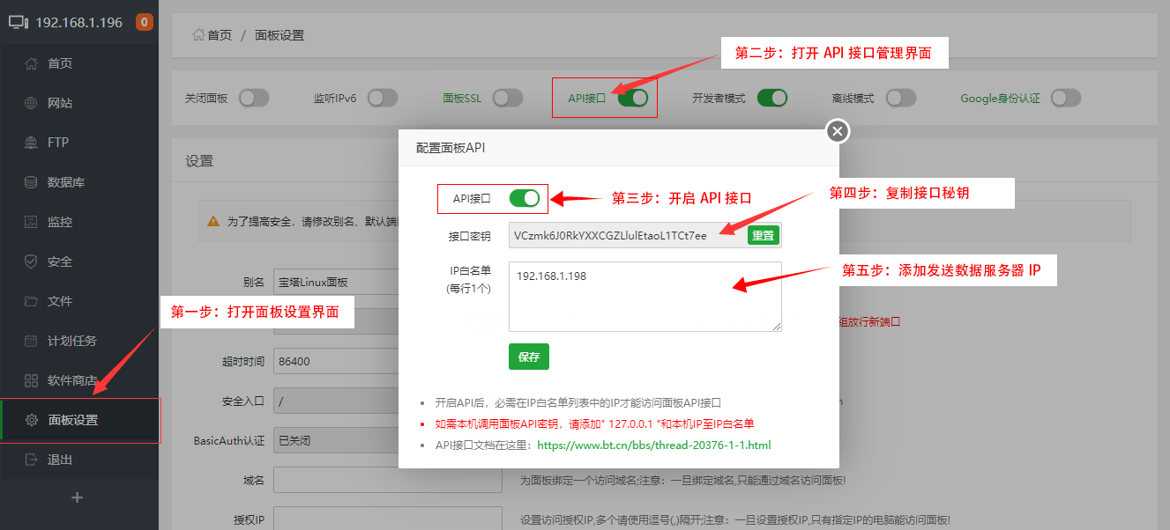Click the FTP sidebar icon
The width and height of the screenshot is (1170, 530).
(31, 143)
